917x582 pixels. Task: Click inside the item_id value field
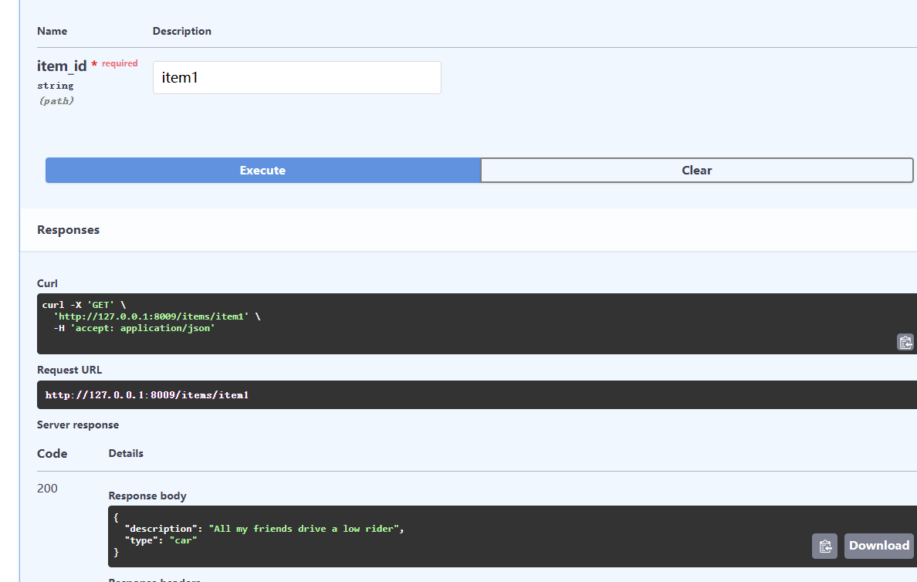296,77
